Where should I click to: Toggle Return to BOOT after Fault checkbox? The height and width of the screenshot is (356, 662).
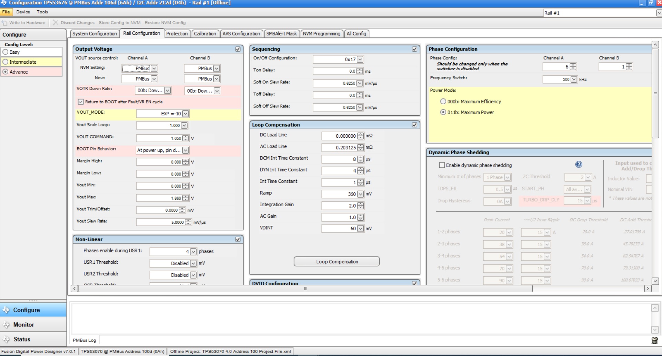coord(81,102)
